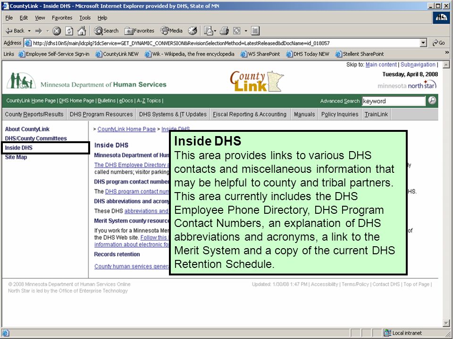Image resolution: width=453 pixels, height=339 pixels.
Task: Select the Fiscal Reporting & Accounting tab
Action: (250, 114)
